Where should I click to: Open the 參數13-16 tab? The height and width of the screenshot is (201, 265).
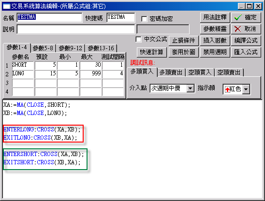[101, 48]
